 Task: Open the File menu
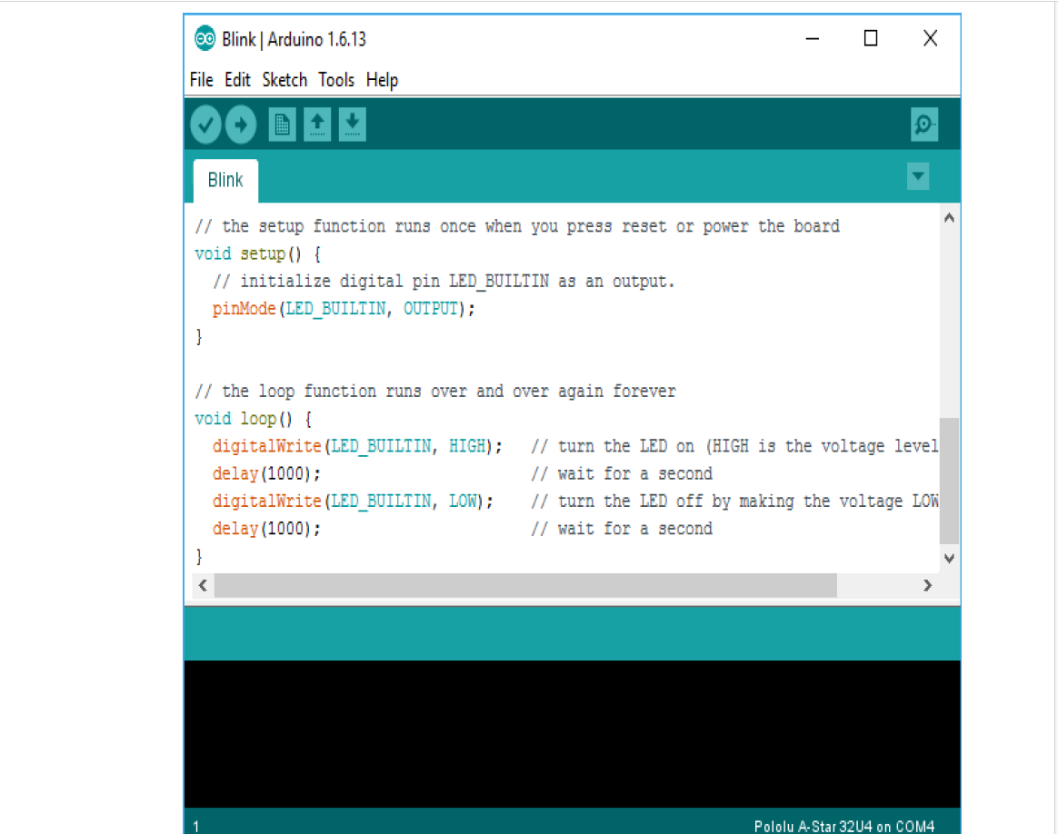201,80
